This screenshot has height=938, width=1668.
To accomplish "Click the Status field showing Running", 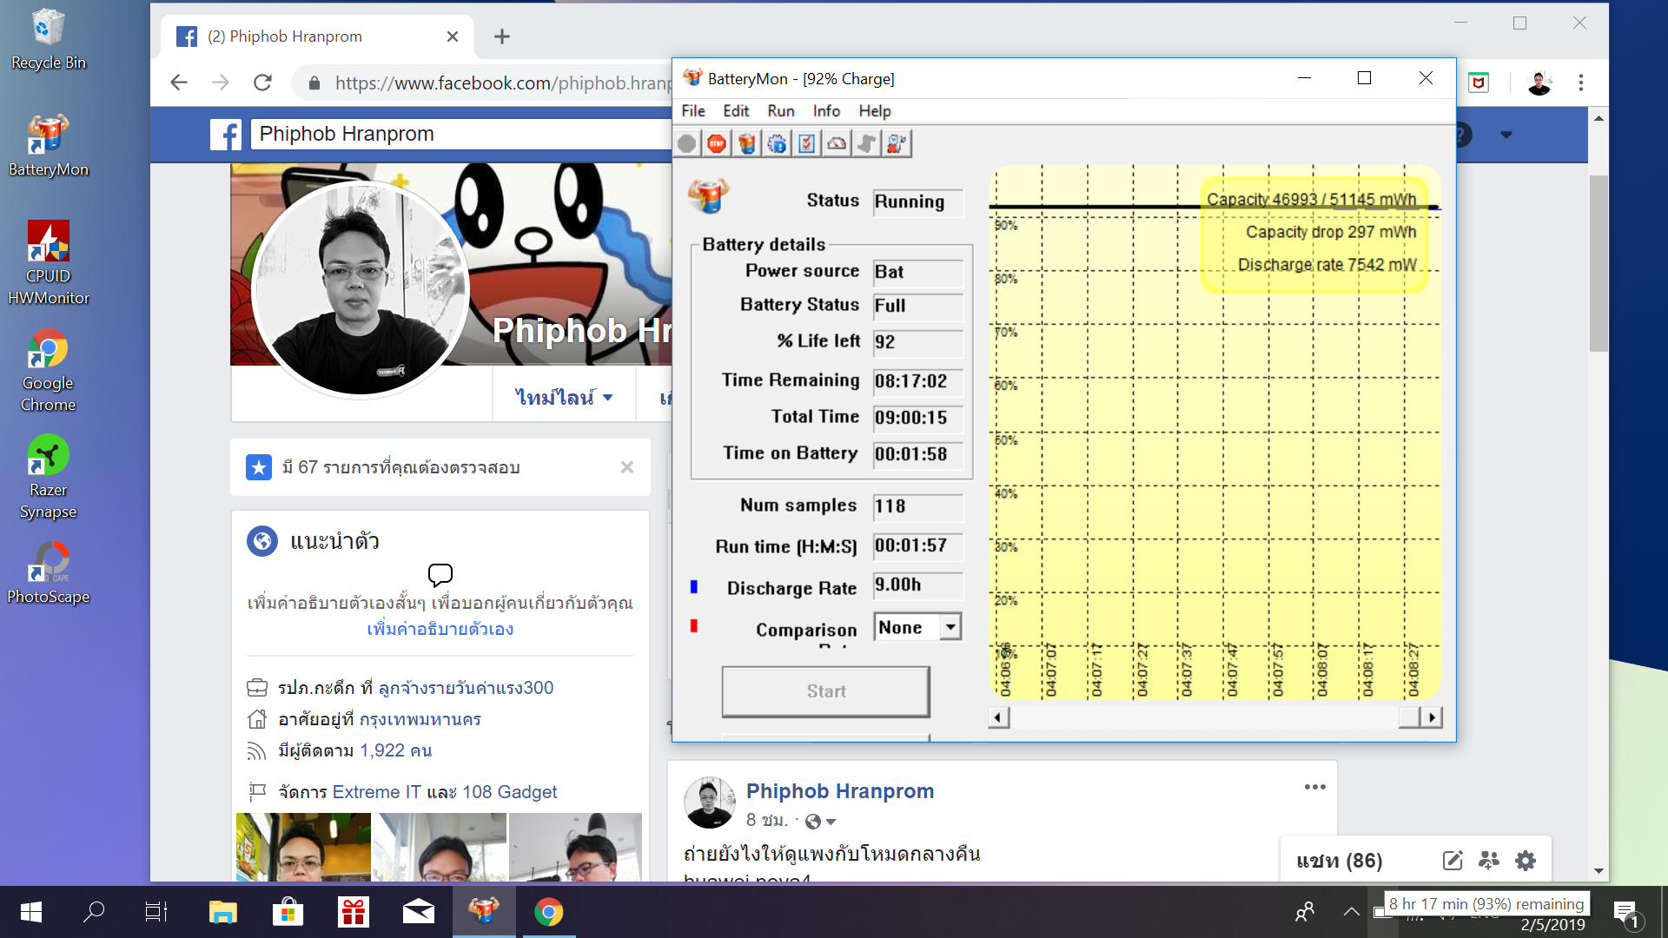I will tap(918, 201).
